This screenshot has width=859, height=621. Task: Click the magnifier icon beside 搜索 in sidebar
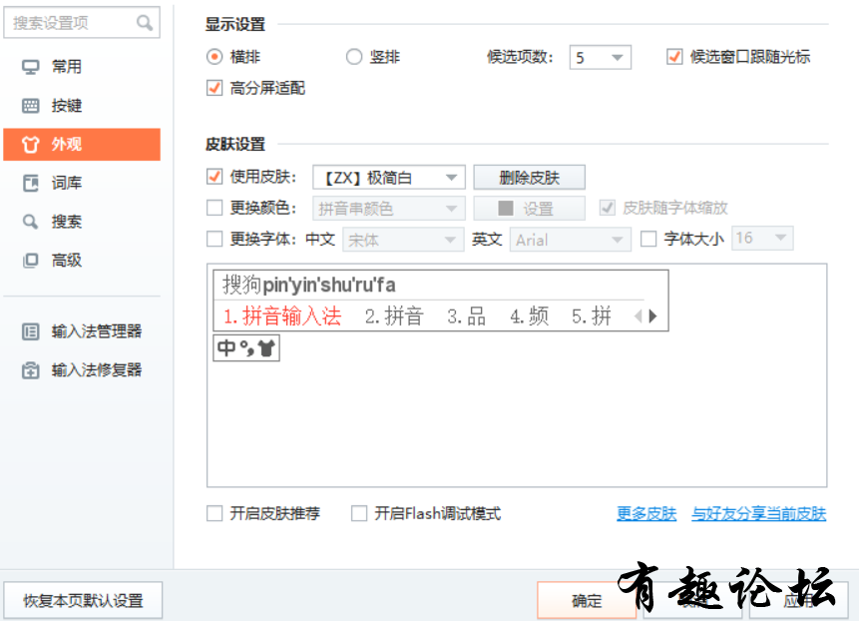pyautogui.click(x=31, y=222)
